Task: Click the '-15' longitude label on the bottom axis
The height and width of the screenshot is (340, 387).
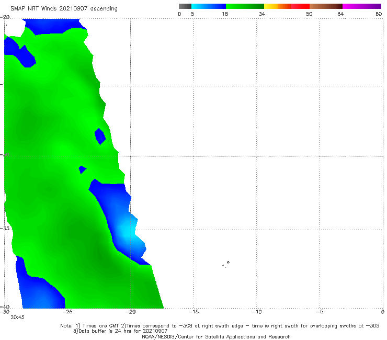Action: (193, 312)
